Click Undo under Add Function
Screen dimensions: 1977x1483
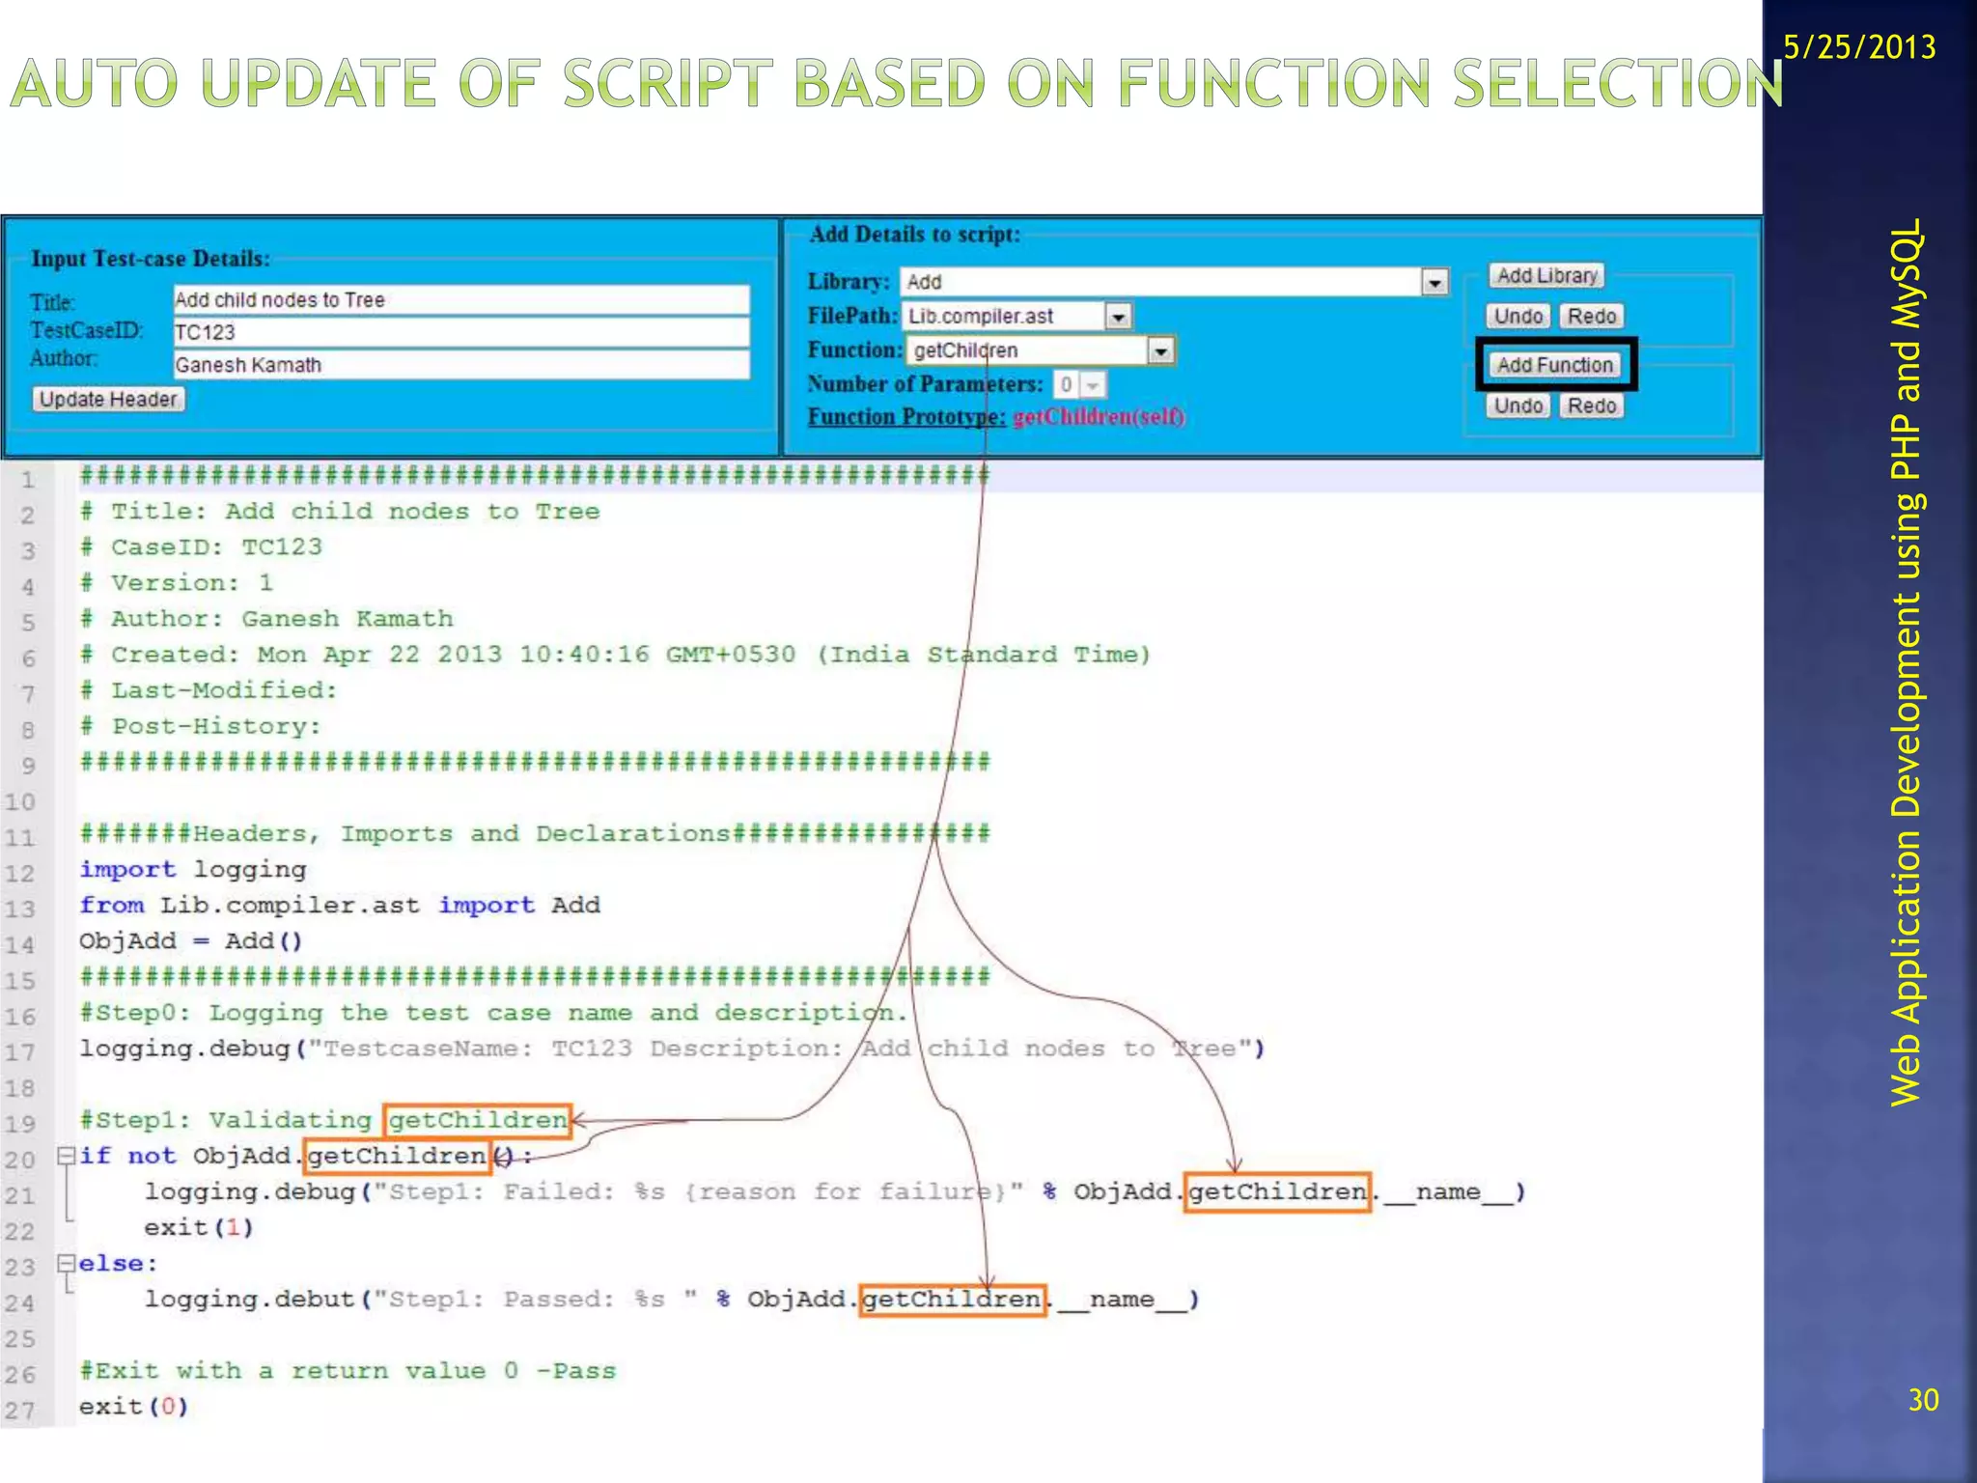pyautogui.click(x=1518, y=406)
